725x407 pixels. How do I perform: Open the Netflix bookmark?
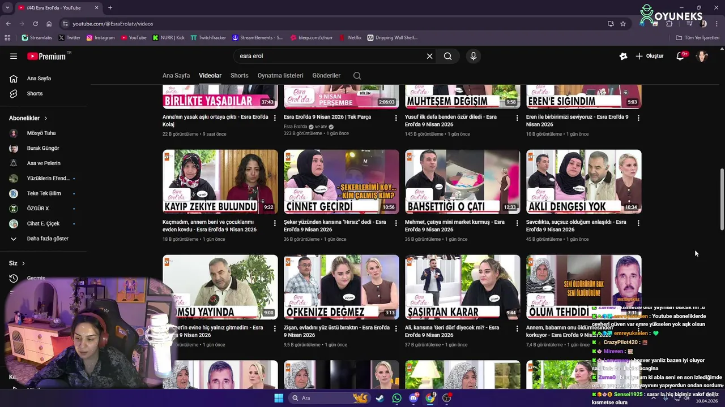pyautogui.click(x=350, y=38)
